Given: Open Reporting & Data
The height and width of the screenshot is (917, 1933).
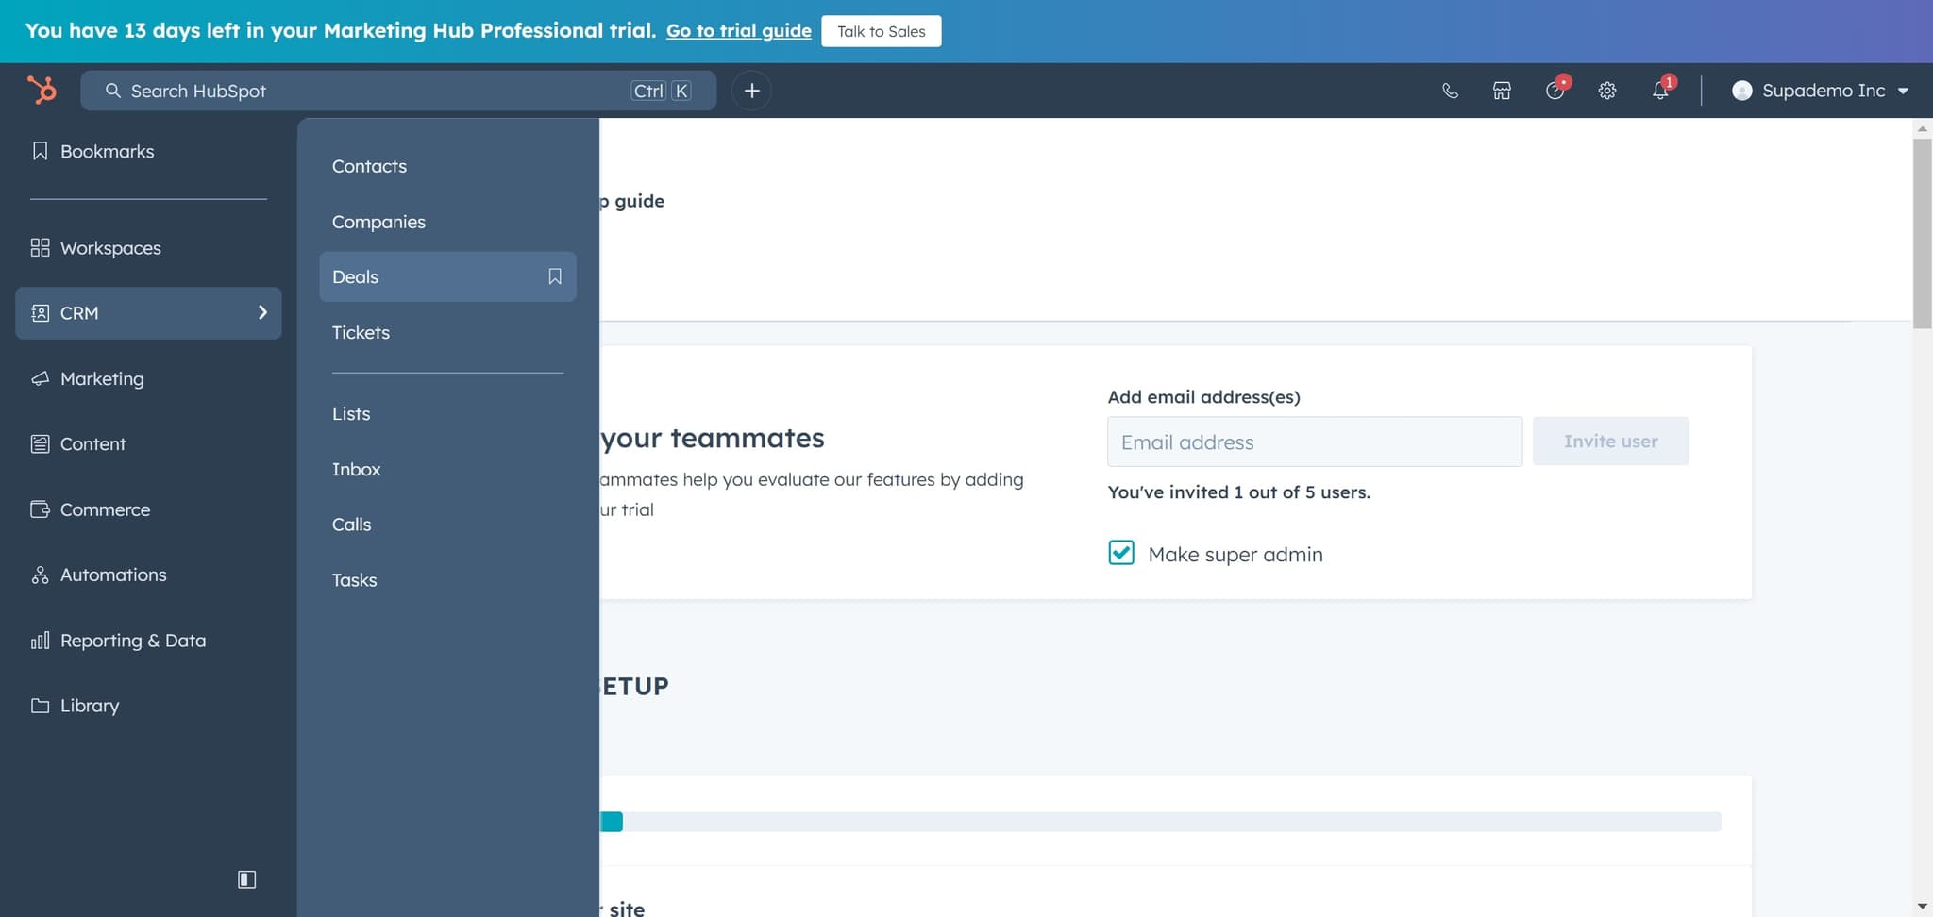Looking at the screenshot, I should click(x=133, y=640).
